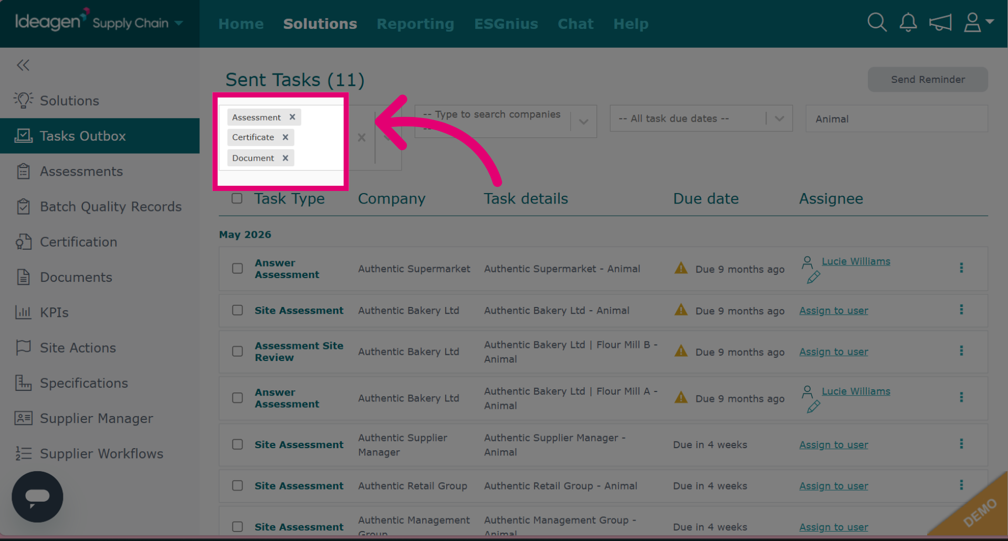Check the Authentic Retail Group Site Assessment row
1008x541 pixels.
pyautogui.click(x=238, y=485)
